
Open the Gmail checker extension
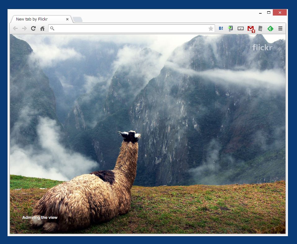(x=251, y=29)
